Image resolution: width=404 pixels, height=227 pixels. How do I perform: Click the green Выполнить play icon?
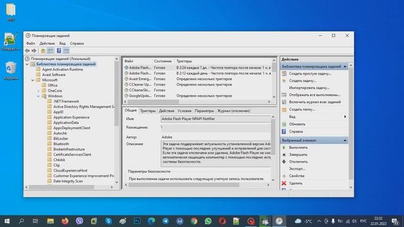click(284, 148)
